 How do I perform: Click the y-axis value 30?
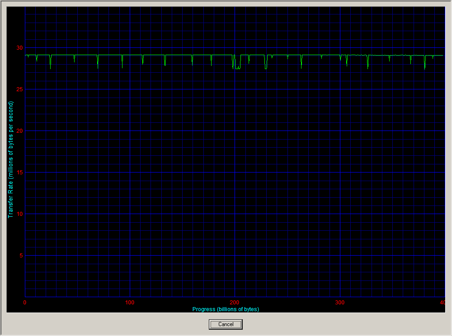19,48
